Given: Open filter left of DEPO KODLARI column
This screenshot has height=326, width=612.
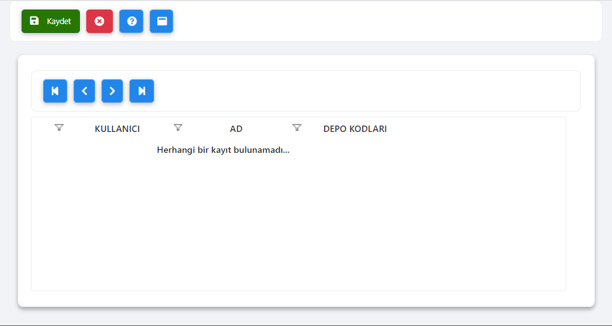Looking at the screenshot, I should tap(297, 128).
